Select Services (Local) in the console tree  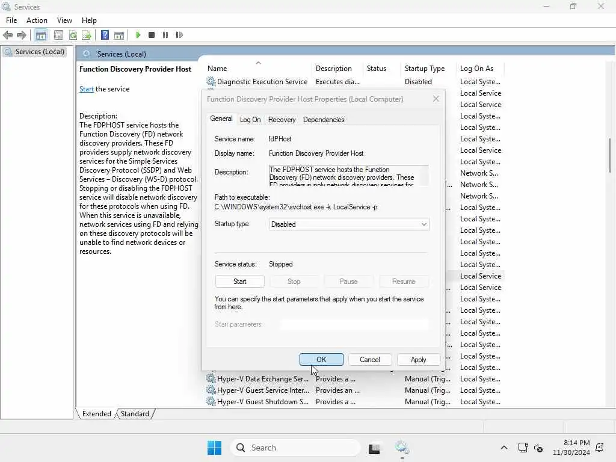[x=39, y=52]
